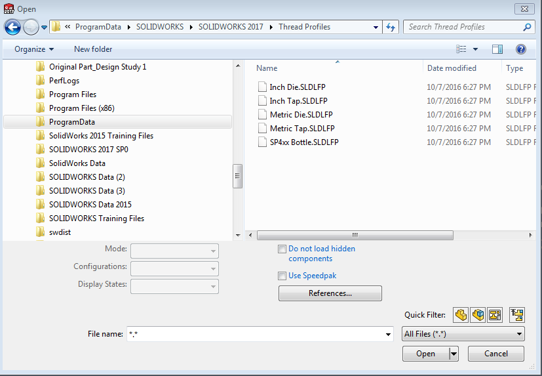Open the Mode dropdown

click(x=174, y=251)
